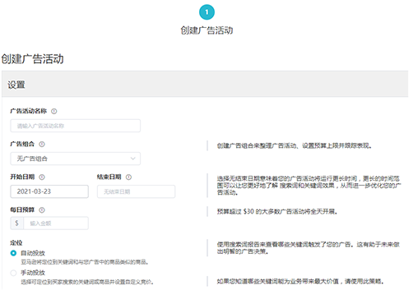
Task: Open the 开始日期 field showing 2021-03-23
Action: click(x=49, y=191)
